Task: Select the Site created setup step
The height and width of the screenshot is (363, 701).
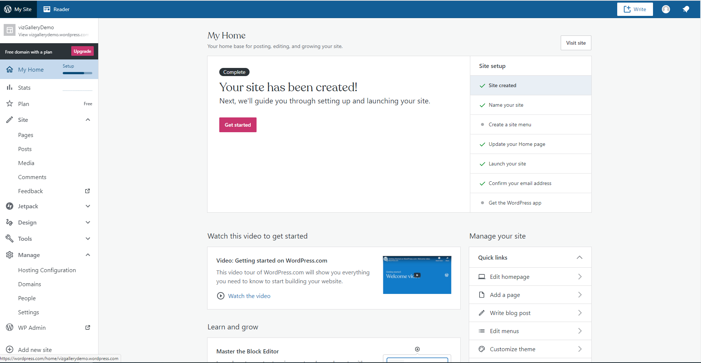Action: [x=531, y=85]
